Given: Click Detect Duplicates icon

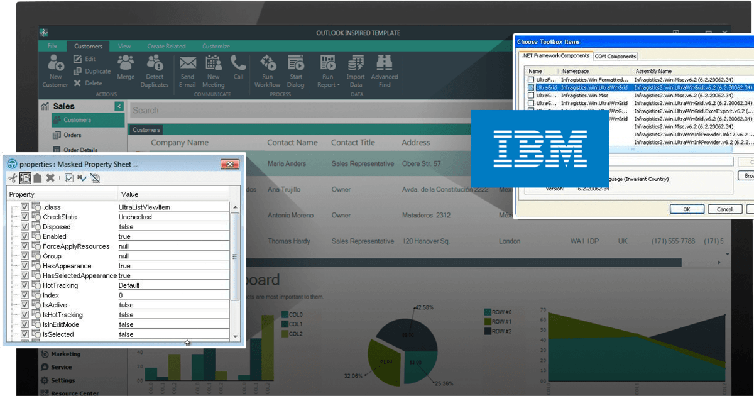Looking at the screenshot, I should 155,62.
